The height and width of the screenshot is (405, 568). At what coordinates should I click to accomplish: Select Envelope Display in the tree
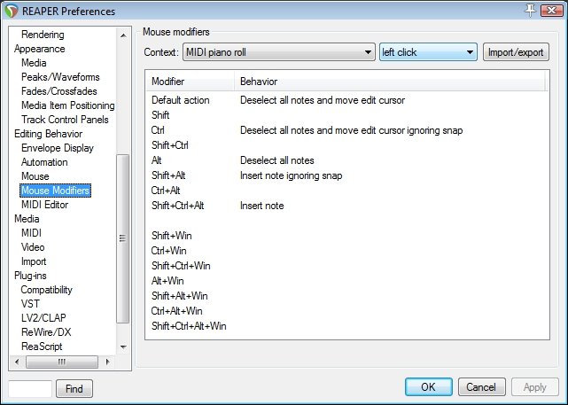pos(58,148)
